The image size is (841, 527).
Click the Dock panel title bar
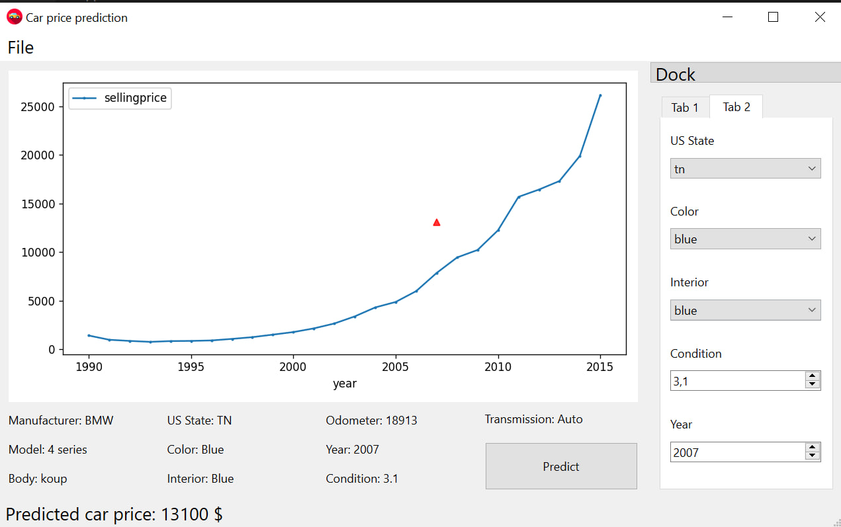(745, 73)
